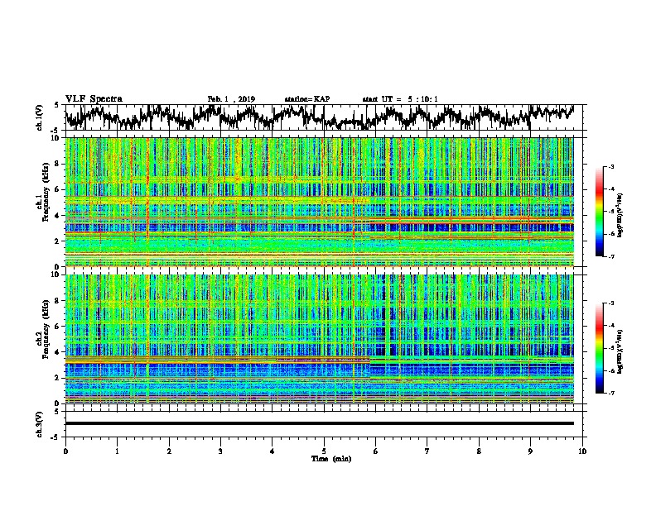Click the "VLF Spectra" title text

point(94,99)
